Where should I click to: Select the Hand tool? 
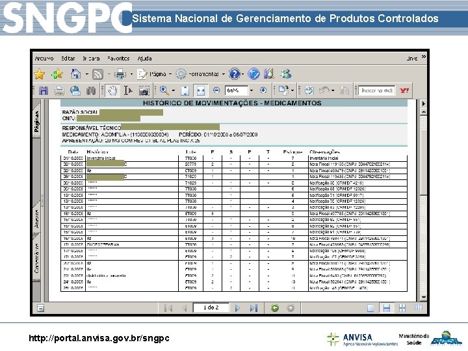(112, 91)
